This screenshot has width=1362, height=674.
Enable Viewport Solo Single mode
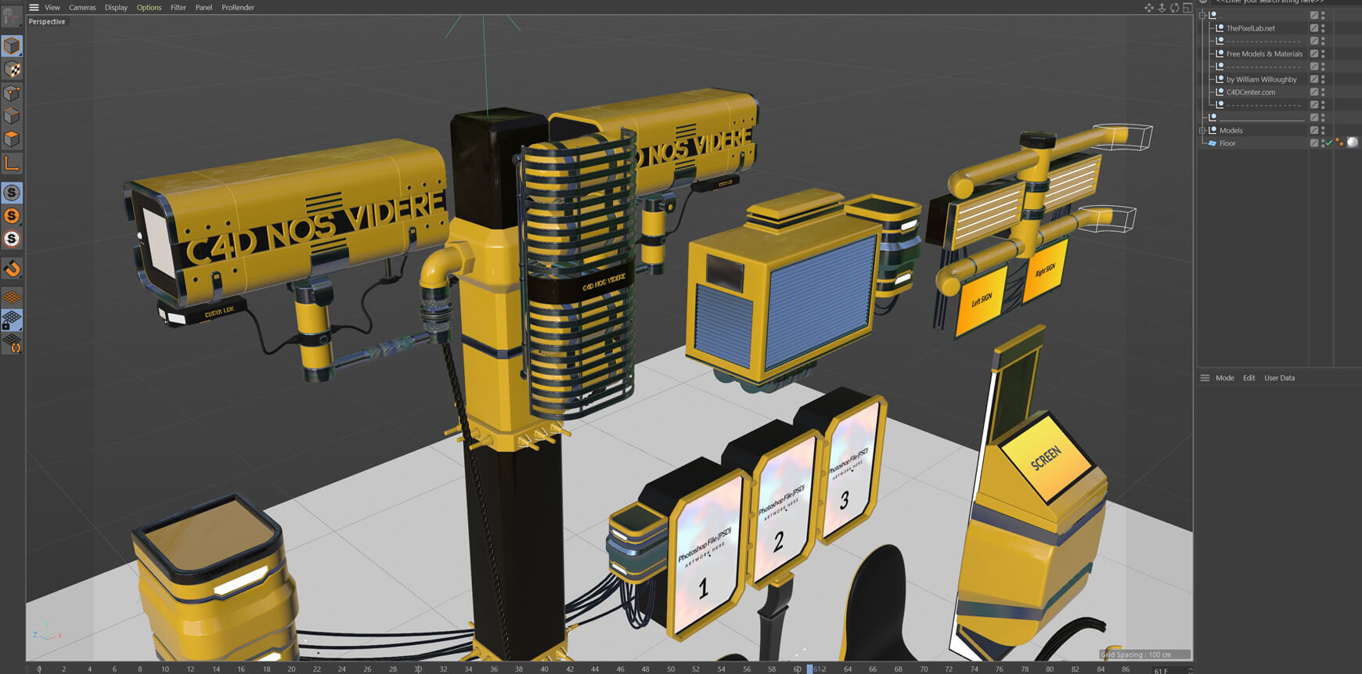(12, 215)
